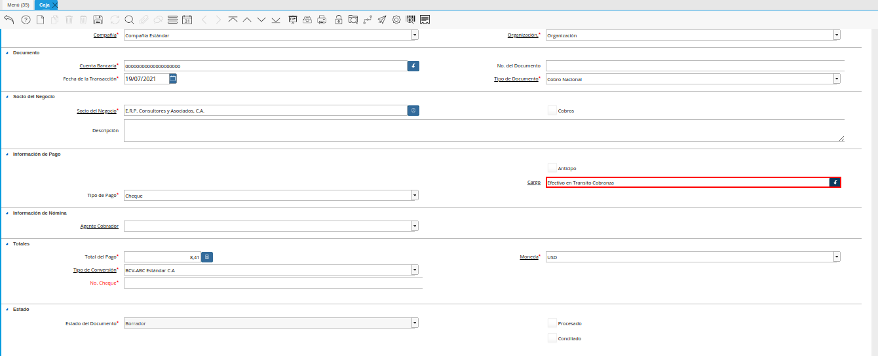Screen dimensions: 878x356
Task: Open the Tipo de Conversión dropdown
Action: point(415,270)
